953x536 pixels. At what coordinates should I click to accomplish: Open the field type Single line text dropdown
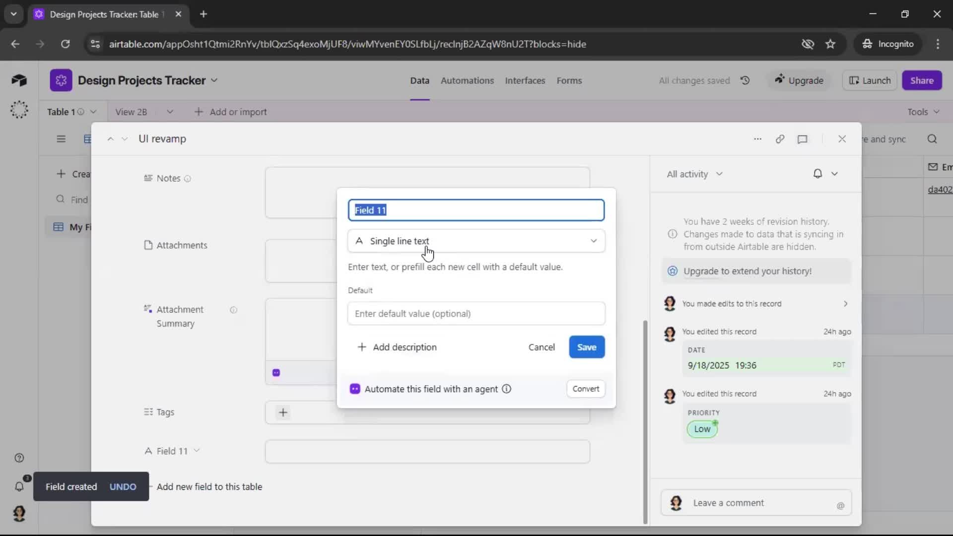point(476,241)
